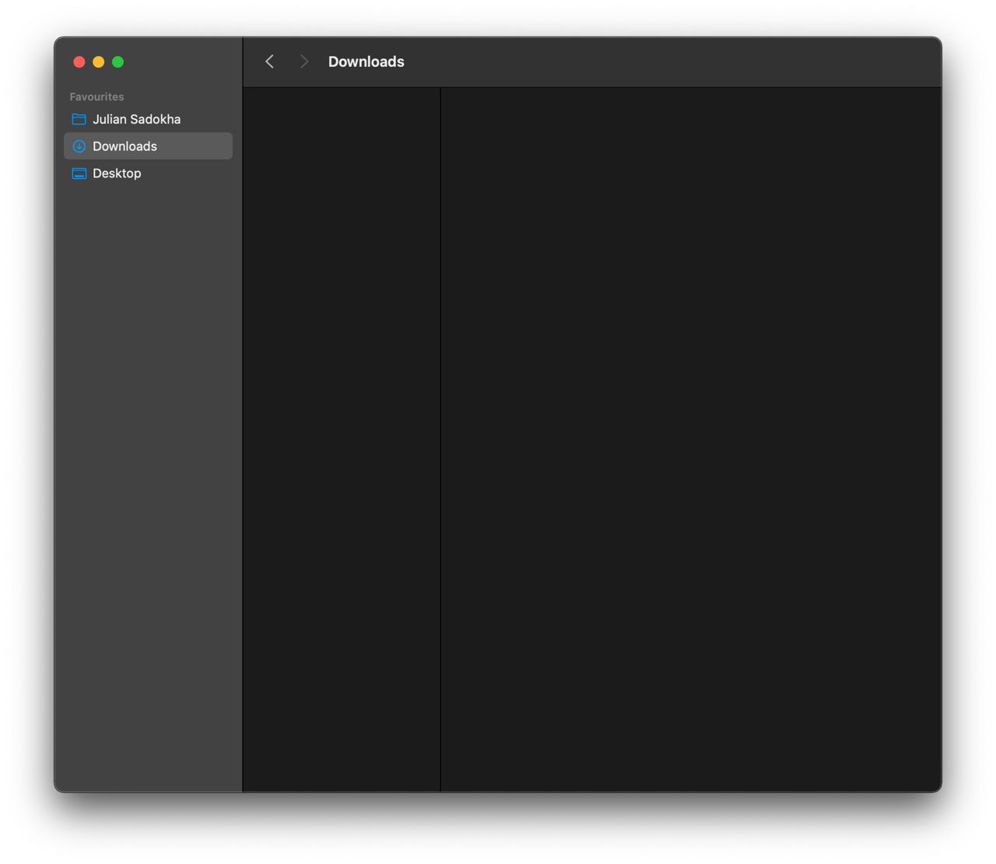Open Desktop from the Favourites list
The width and height of the screenshot is (996, 864).
[148, 174]
